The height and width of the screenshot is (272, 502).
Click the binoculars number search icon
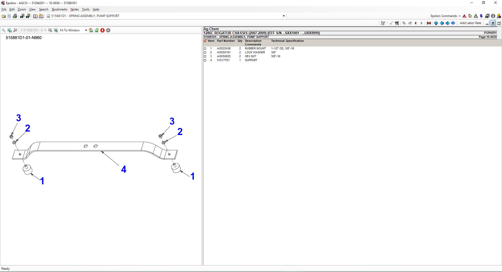(22, 16)
